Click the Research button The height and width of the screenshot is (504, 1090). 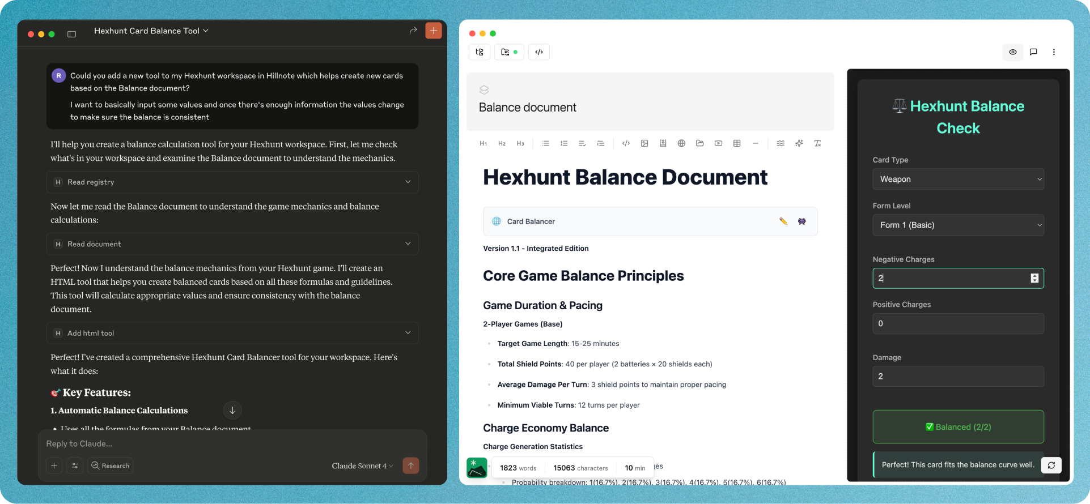(x=110, y=465)
